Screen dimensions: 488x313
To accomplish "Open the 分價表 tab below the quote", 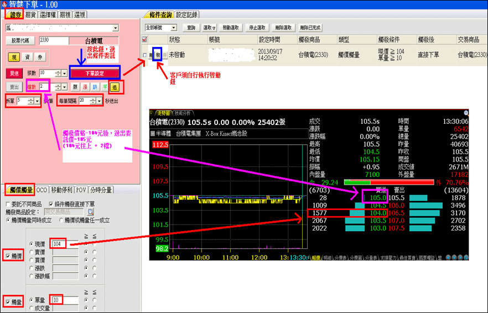I will point(340,258).
